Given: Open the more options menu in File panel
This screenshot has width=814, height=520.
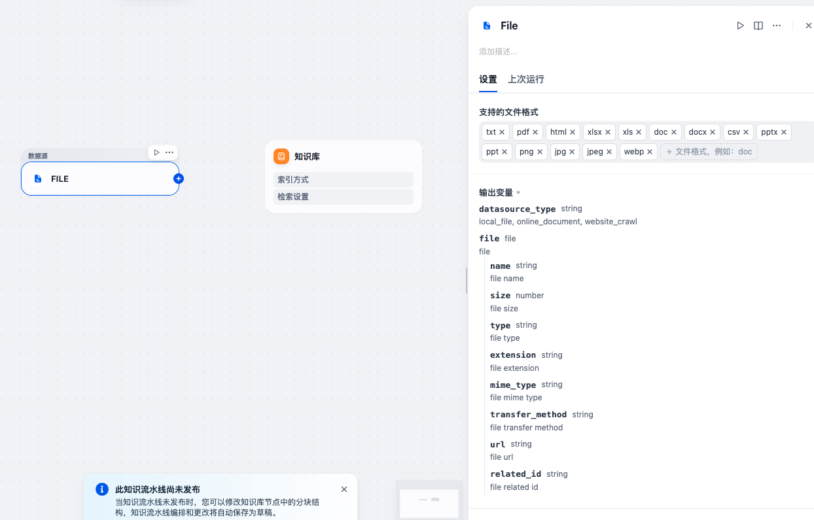Looking at the screenshot, I should [x=776, y=26].
